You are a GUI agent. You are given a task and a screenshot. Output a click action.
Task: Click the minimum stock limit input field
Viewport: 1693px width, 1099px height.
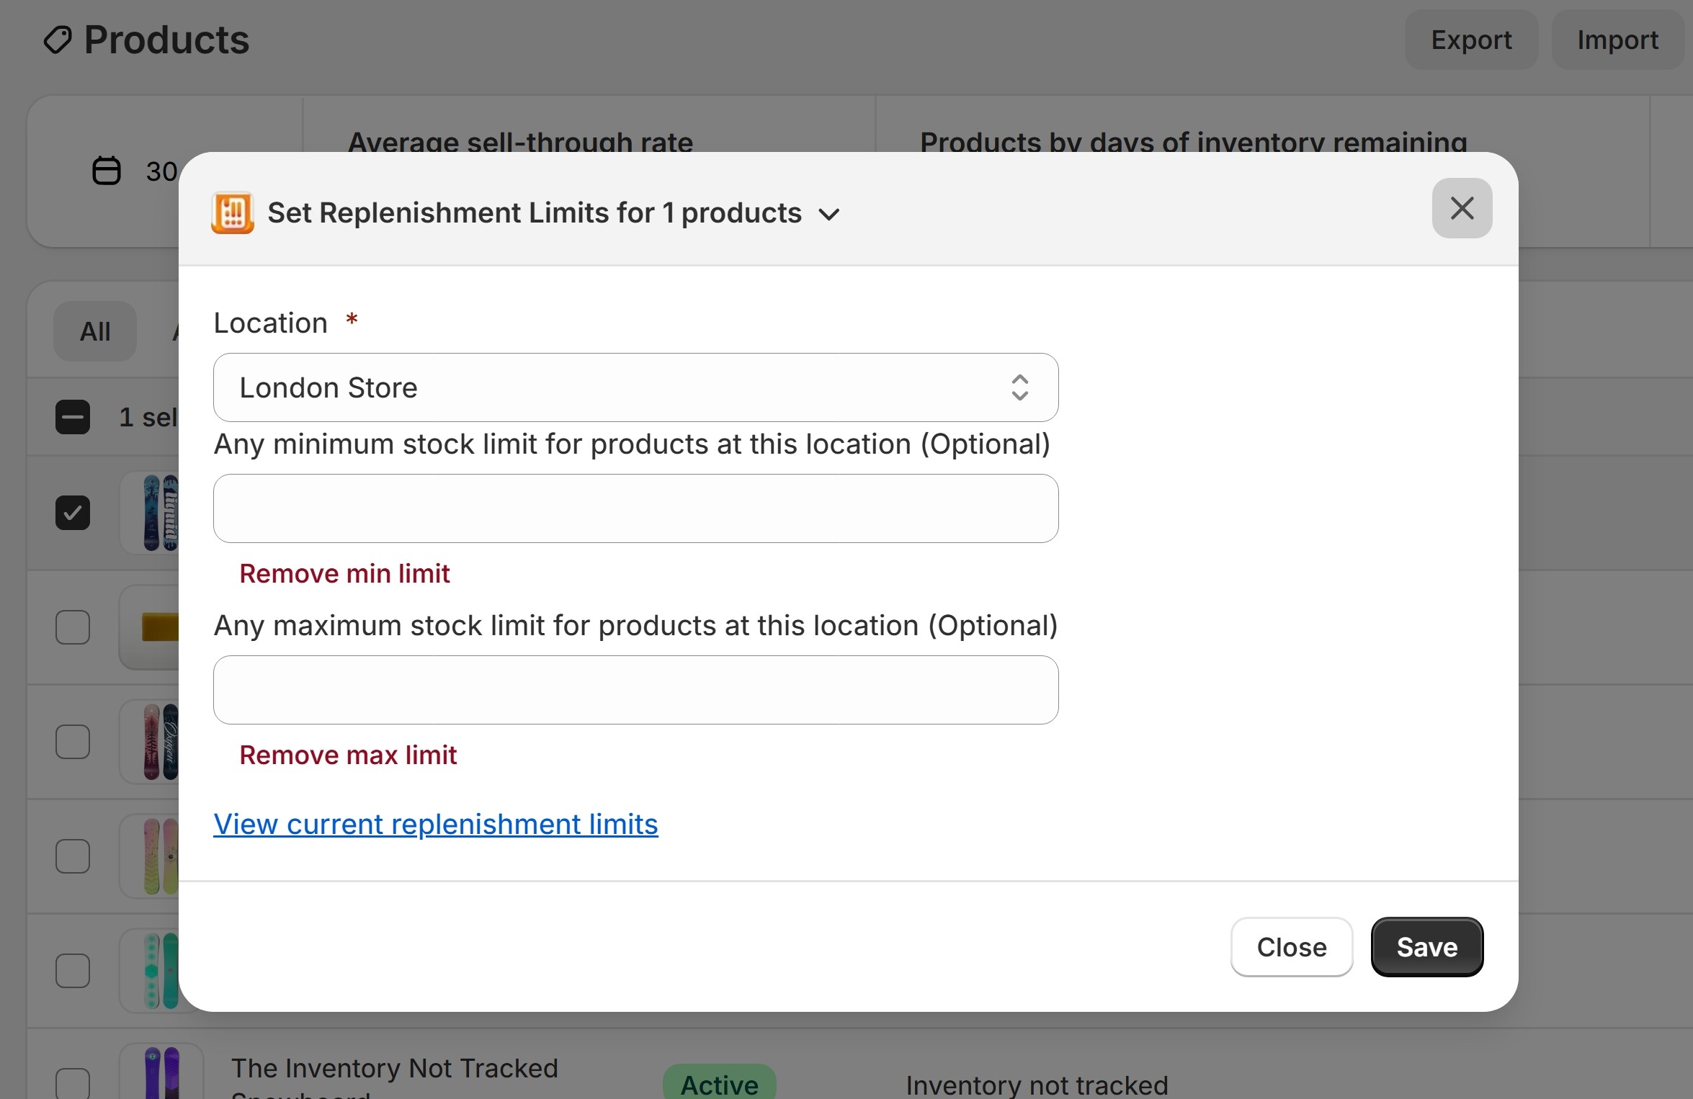(x=635, y=508)
